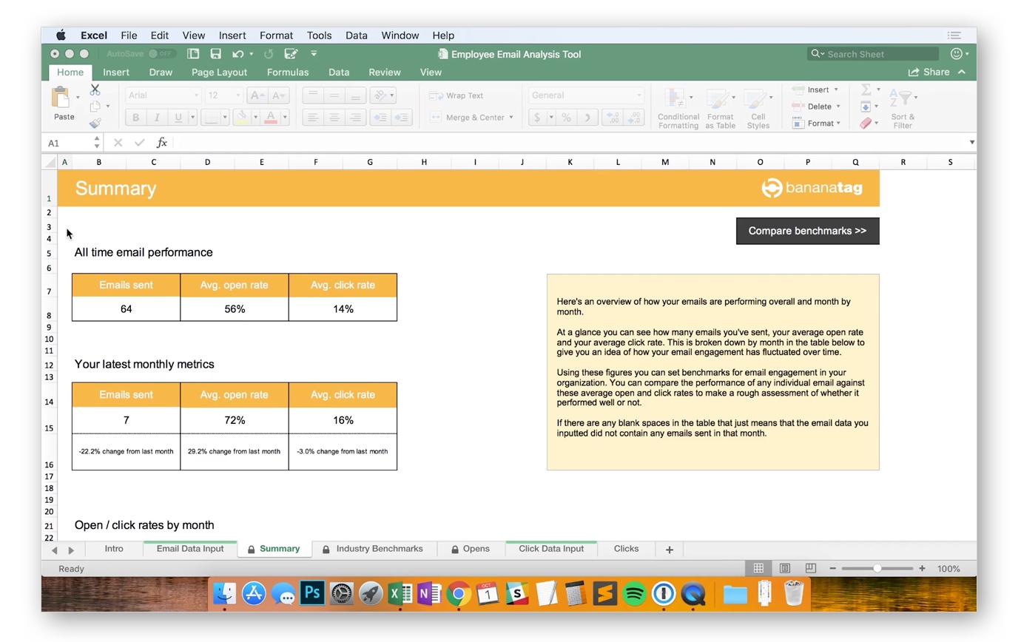The width and height of the screenshot is (1021, 642).
Task: Open the font size 12 dropdown
Action: (238, 95)
